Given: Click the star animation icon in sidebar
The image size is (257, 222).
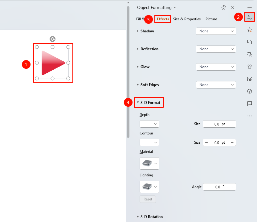Looking at the screenshot, I should (250, 30).
